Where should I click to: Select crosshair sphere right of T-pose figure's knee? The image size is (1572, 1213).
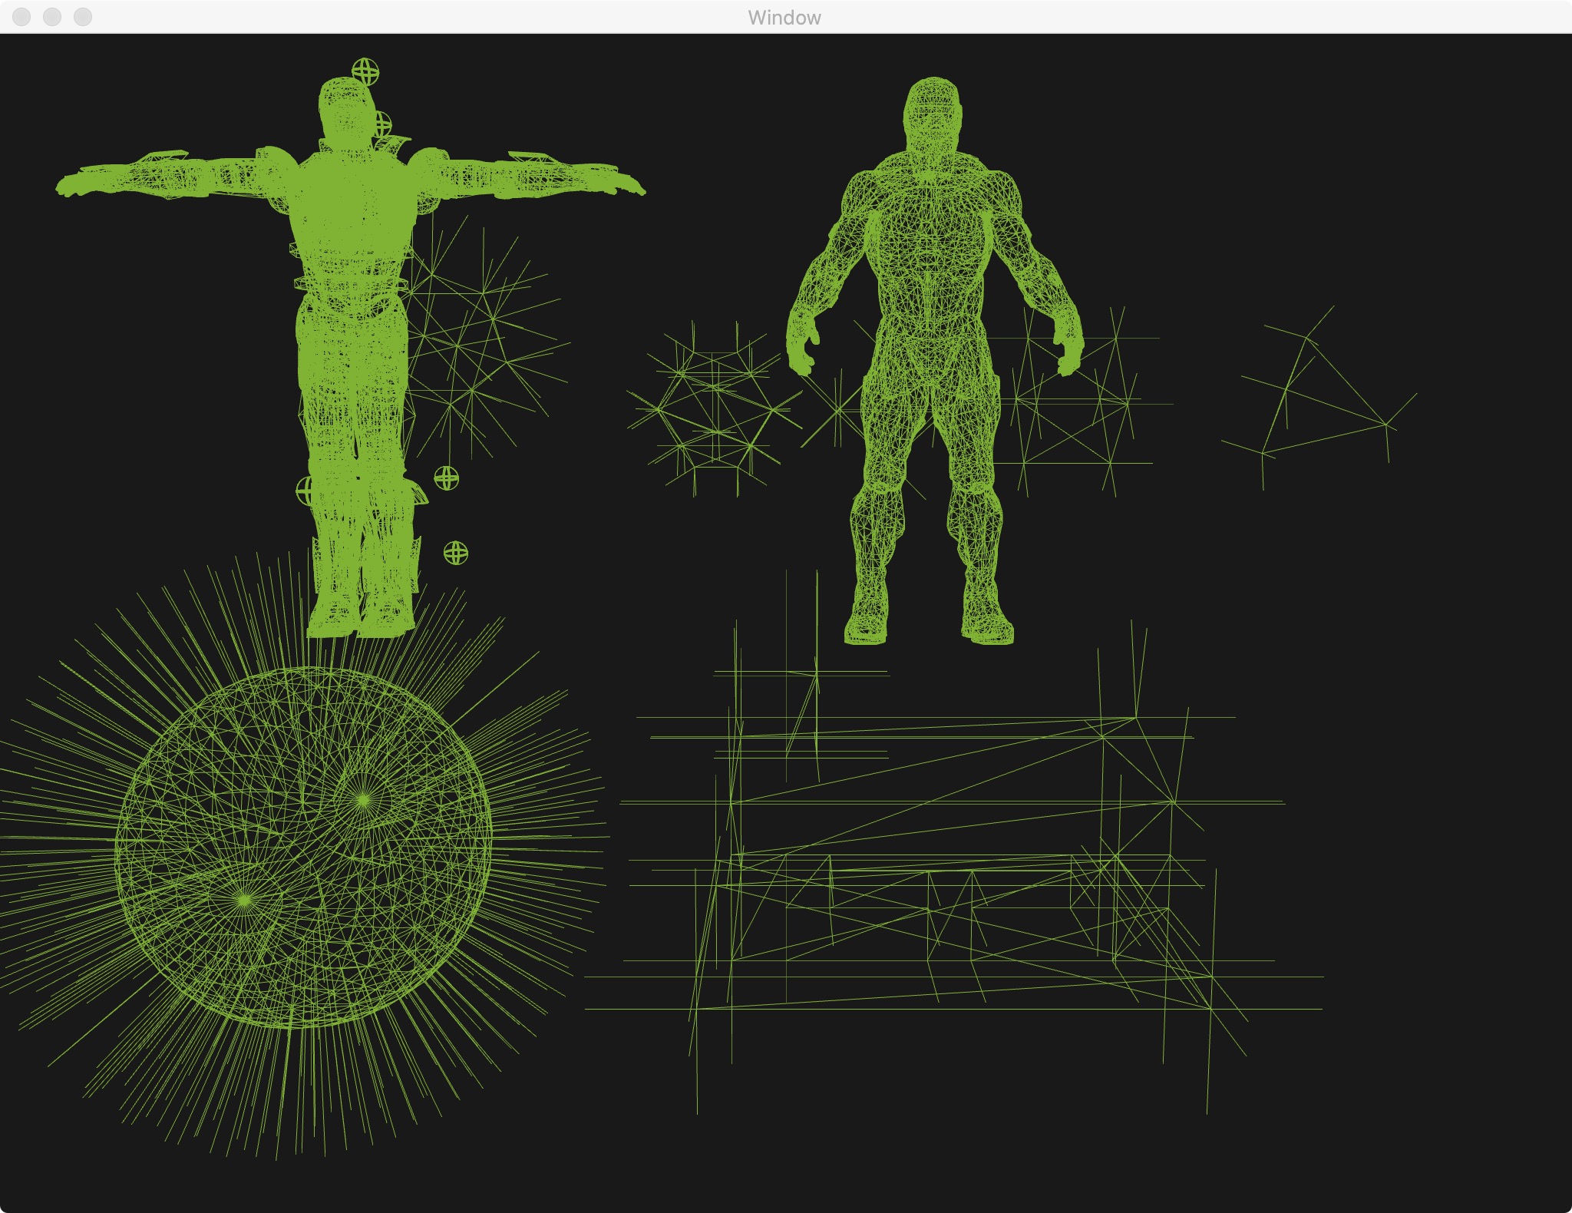tap(447, 478)
